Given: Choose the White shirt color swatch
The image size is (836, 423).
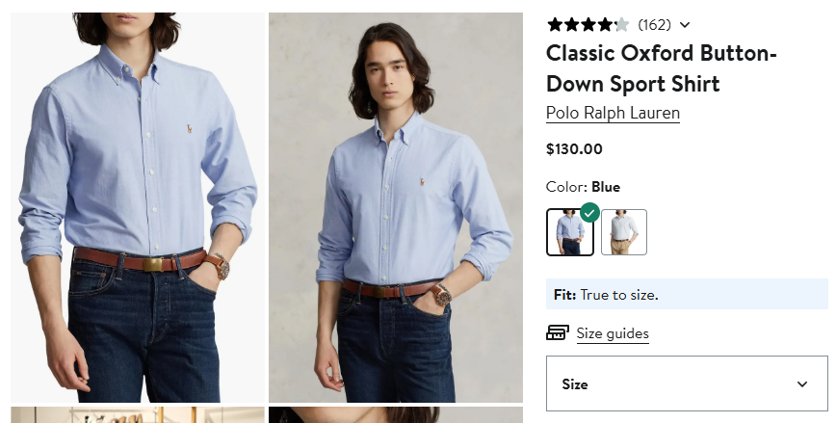Looking at the screenshot, I should [x=624, y=232].
